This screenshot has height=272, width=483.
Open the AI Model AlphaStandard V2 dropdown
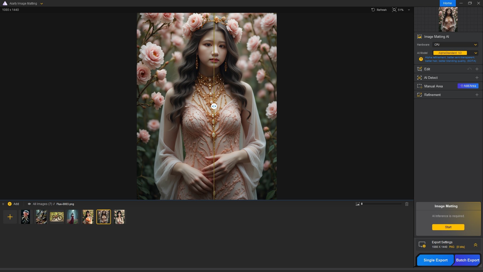point(455,53)
